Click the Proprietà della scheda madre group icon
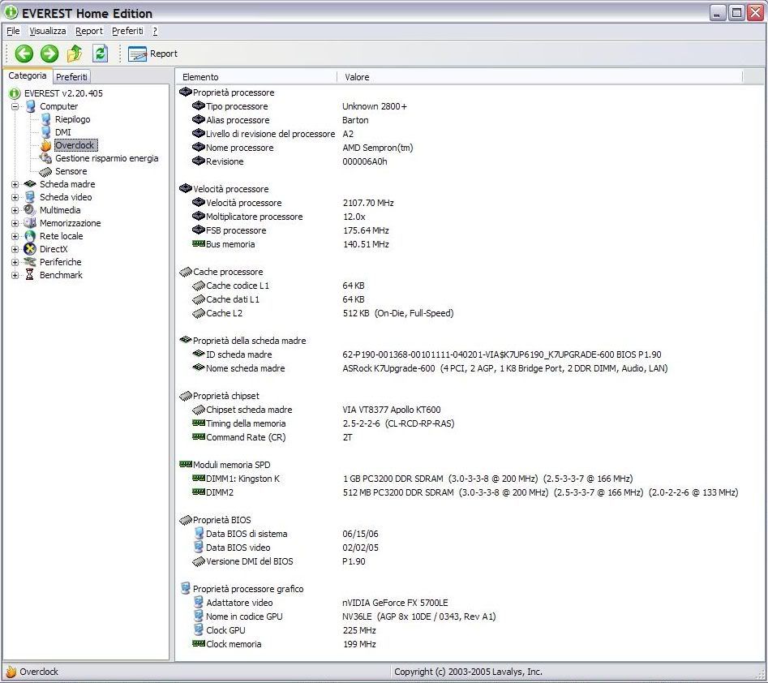The image size is (768, 683). 185,340
